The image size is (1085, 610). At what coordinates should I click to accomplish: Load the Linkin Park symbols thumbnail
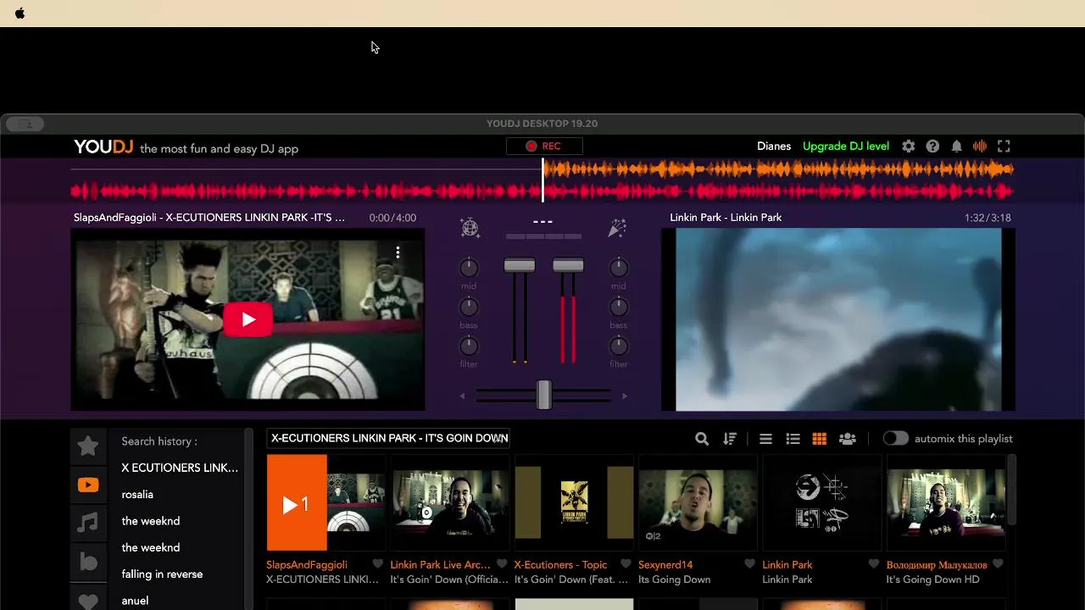pos(822,502)
